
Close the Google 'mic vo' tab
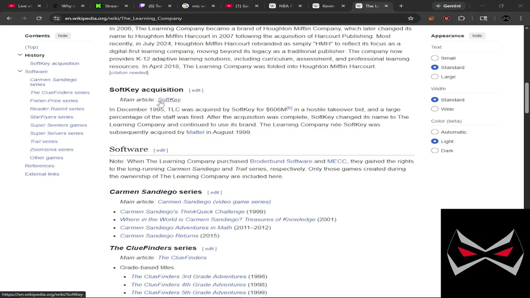tap(213, 6)
